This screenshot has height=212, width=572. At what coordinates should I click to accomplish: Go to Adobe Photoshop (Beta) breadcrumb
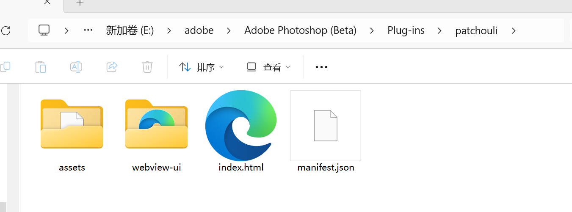click(x=300, y=30)
